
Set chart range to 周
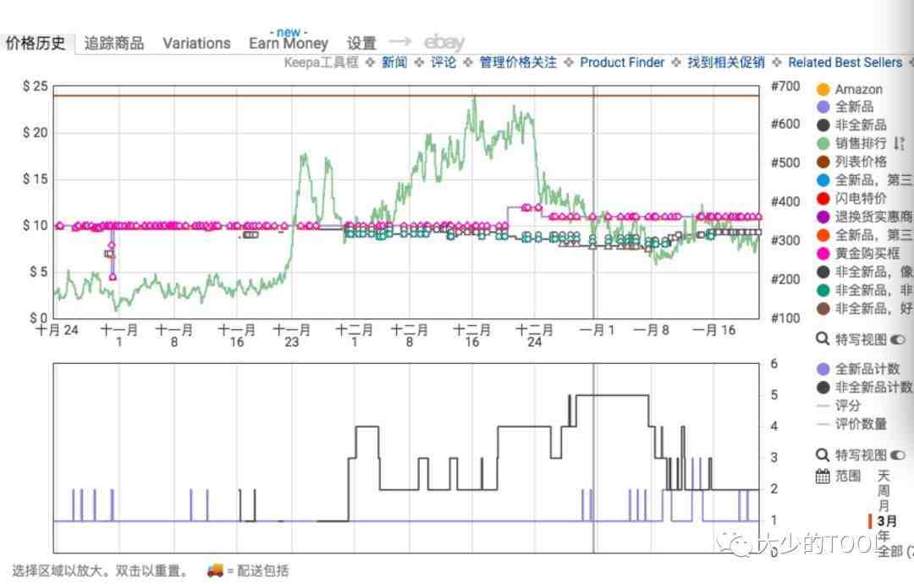[x=884, y=491]
